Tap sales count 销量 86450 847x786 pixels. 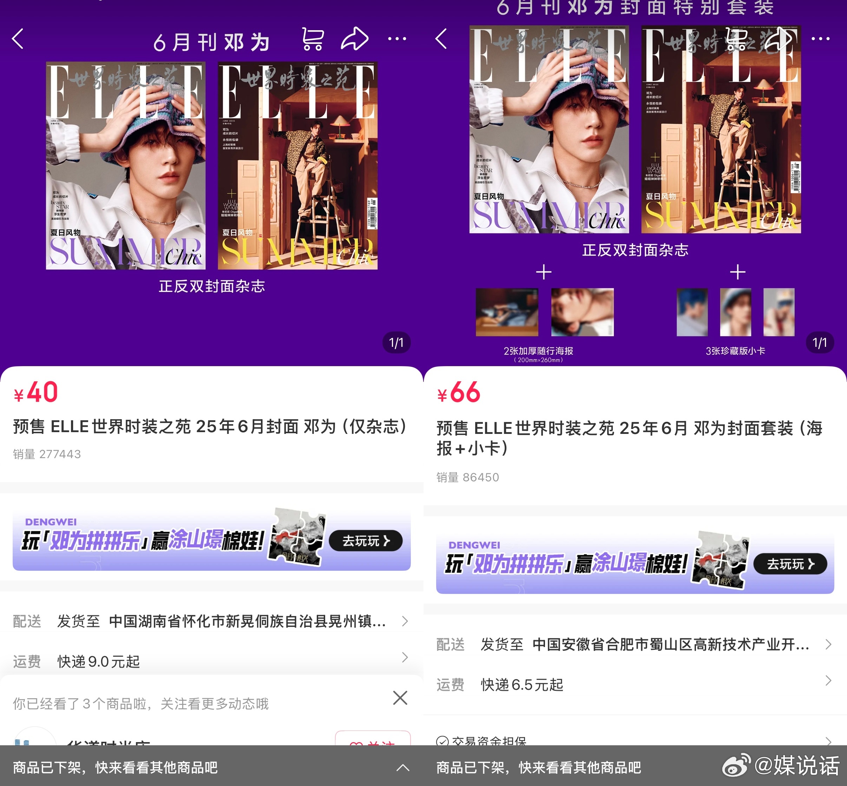[x=467, y=477]
